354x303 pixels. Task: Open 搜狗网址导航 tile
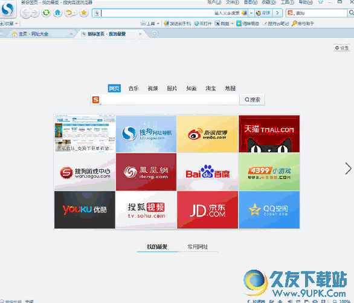[146, 134]
